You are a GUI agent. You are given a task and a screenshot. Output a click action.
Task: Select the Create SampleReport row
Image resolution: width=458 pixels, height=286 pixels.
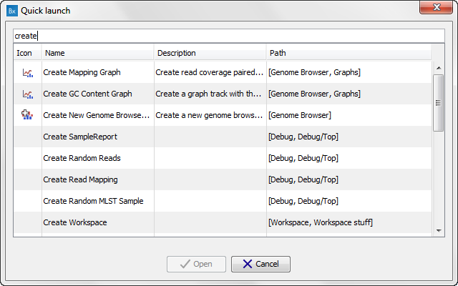pyautogui.click(x=223, y=137)
